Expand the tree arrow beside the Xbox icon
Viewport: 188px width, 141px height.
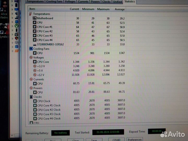(13, 26)
